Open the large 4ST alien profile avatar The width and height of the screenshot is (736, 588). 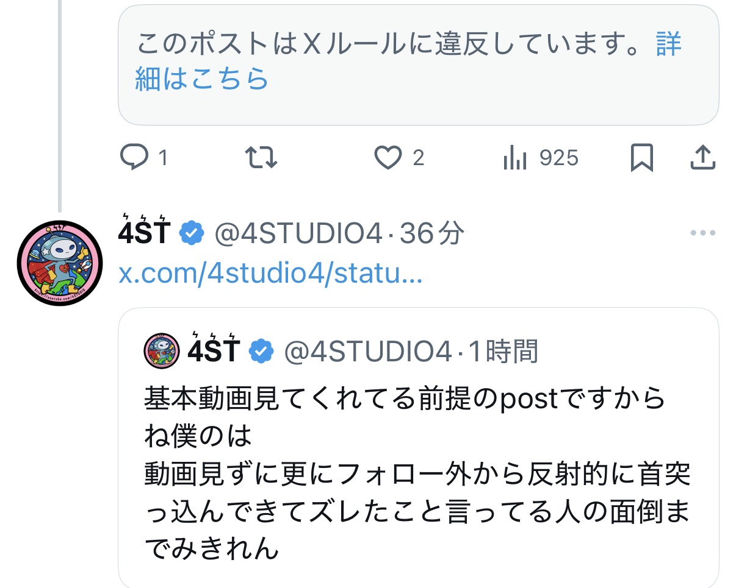coord(59,263)
